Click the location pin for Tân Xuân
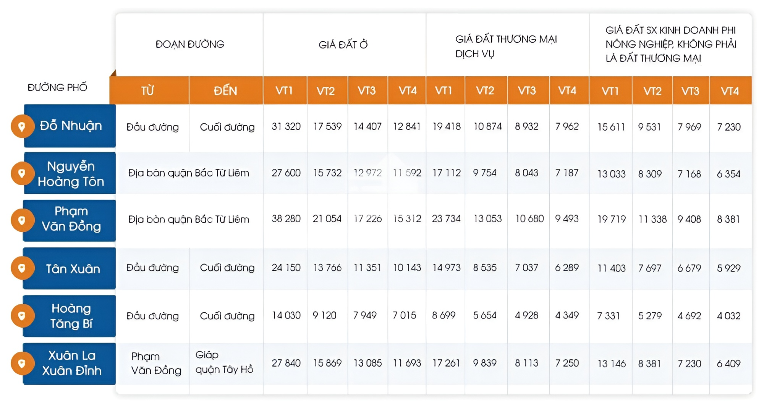Viewport: 764px width, 404px height. tap(22, 268)
